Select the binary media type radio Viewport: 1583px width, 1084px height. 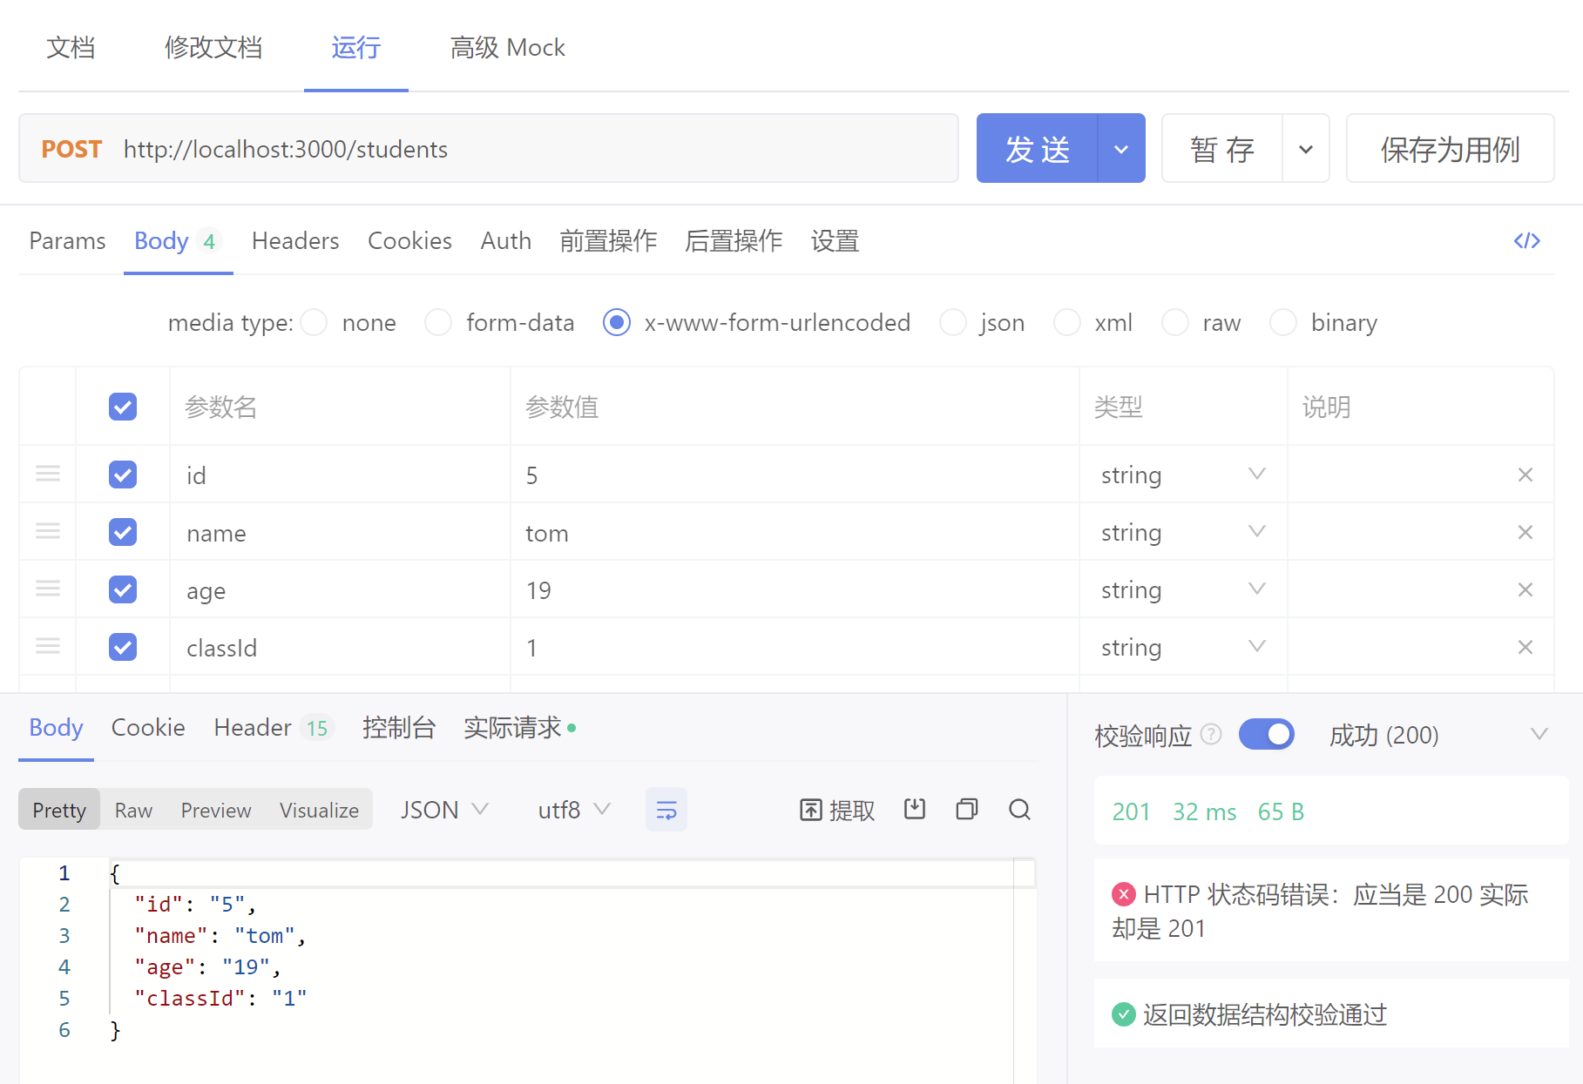[1283, 322]
